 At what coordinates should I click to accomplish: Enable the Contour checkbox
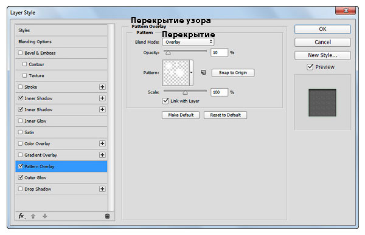[25, 64]
